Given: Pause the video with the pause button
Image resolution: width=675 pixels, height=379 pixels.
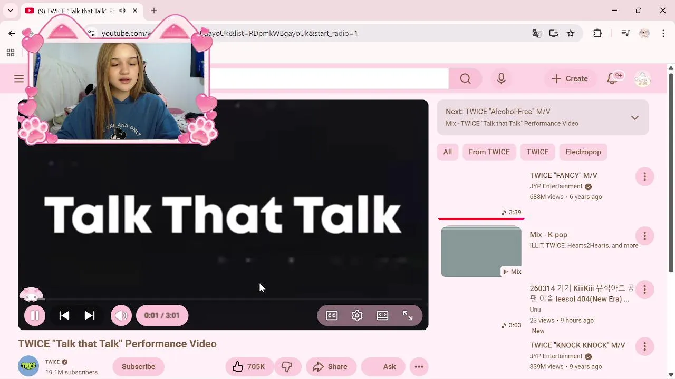Looking at the screenshot, I should 35,315.
